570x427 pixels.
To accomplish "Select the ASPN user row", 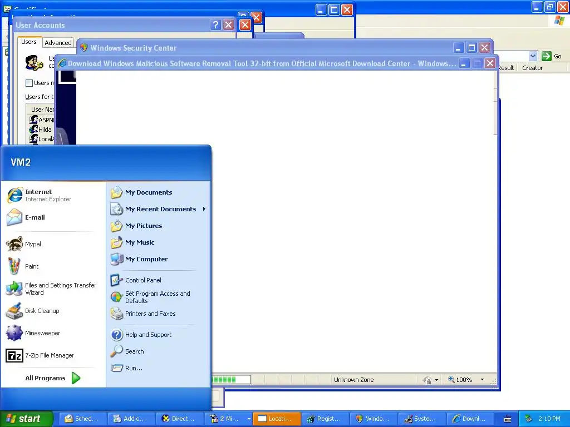I will pyautogui.click(x=41, y=120).
